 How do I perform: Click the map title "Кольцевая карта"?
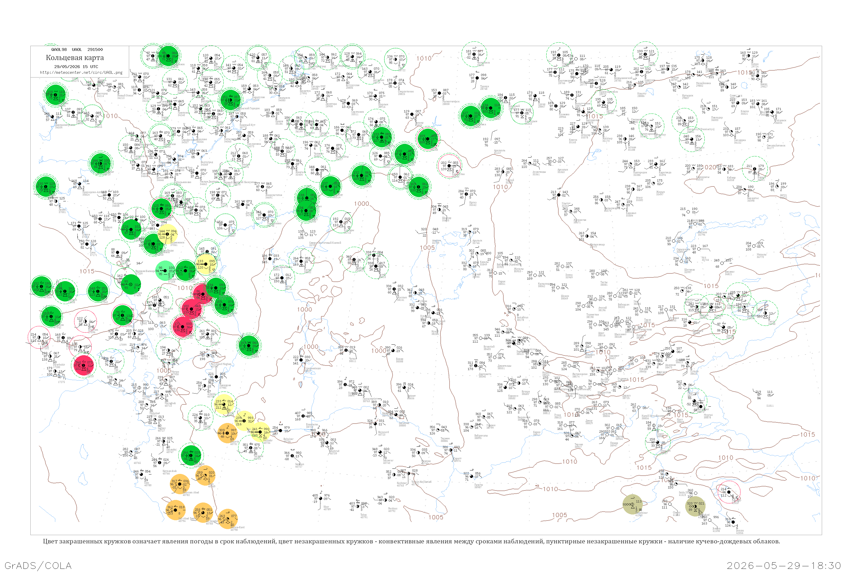click(75, 58)
